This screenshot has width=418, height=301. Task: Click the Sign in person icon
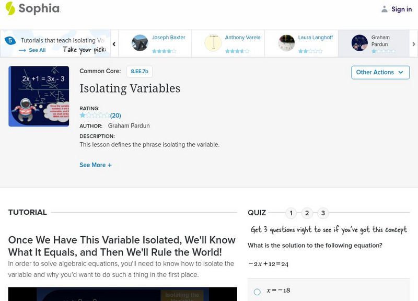(x=384, y=9)
